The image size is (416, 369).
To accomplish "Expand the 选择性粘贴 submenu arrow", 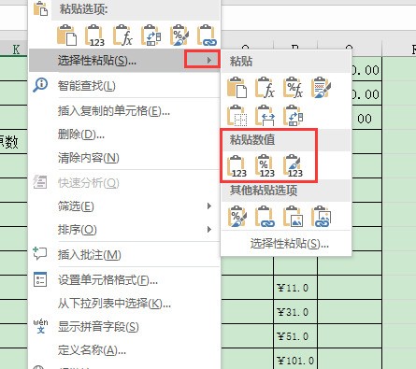I will [x=209, y=60].
